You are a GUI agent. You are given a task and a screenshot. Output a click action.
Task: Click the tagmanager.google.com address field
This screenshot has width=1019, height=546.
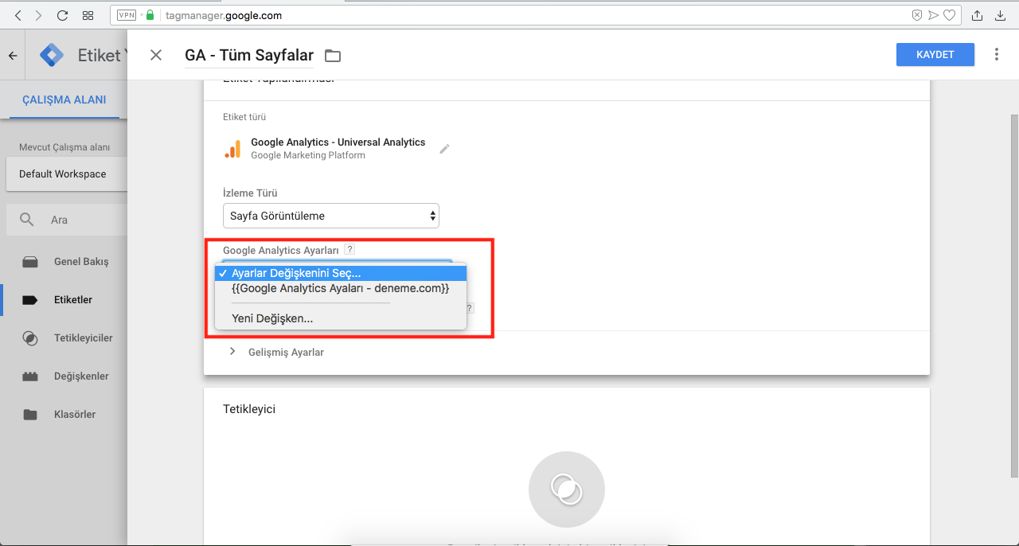coord(535,15)
